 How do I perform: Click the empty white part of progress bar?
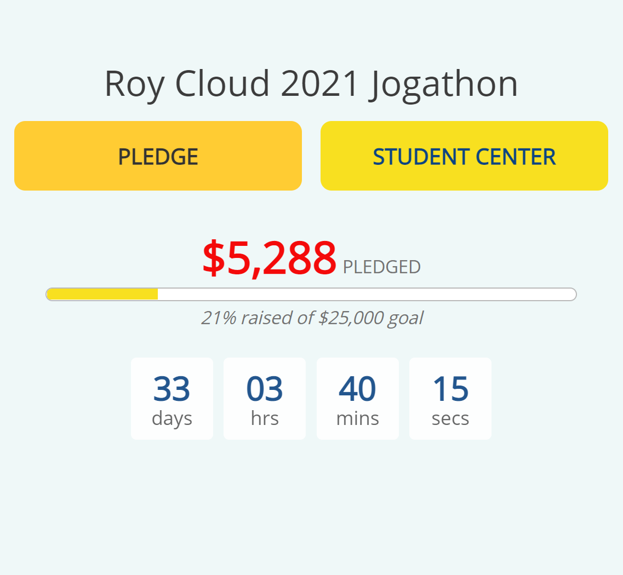[366, 294]
